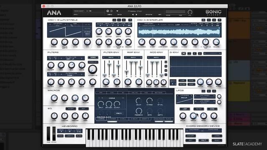
Task: Click the Filter 1 DRIVE knob
Action: point(82,65)
